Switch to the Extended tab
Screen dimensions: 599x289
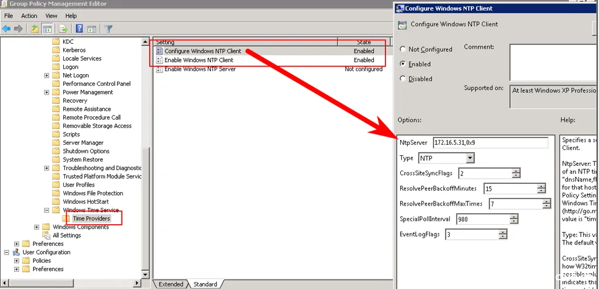pyautogui.click(x=171, y=284)
